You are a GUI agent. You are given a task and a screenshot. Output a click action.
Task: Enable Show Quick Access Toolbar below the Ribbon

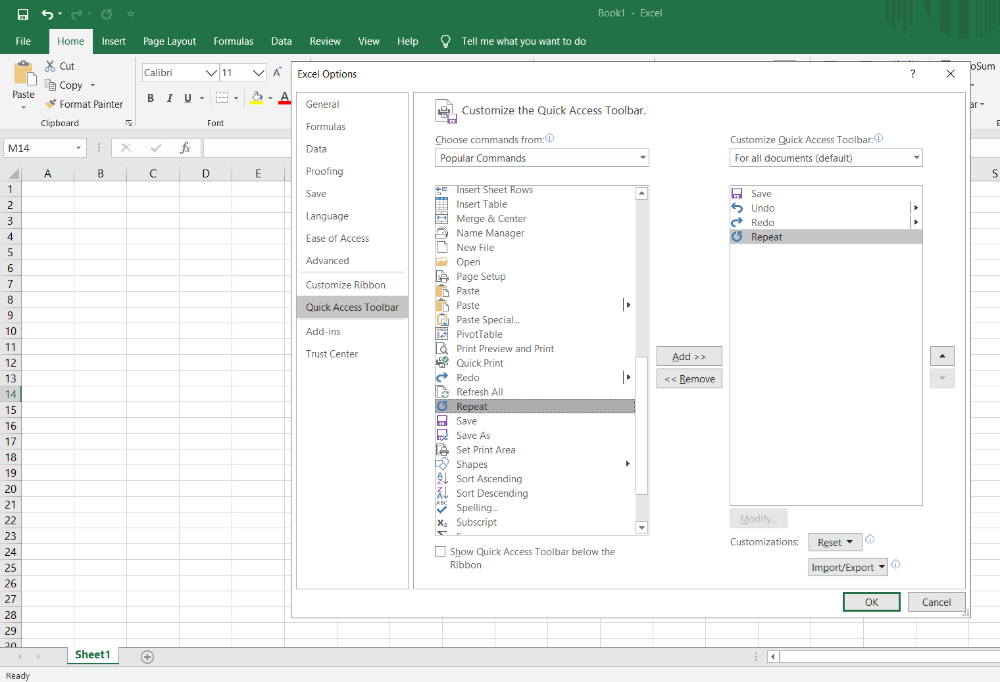[x=440, y=551]
